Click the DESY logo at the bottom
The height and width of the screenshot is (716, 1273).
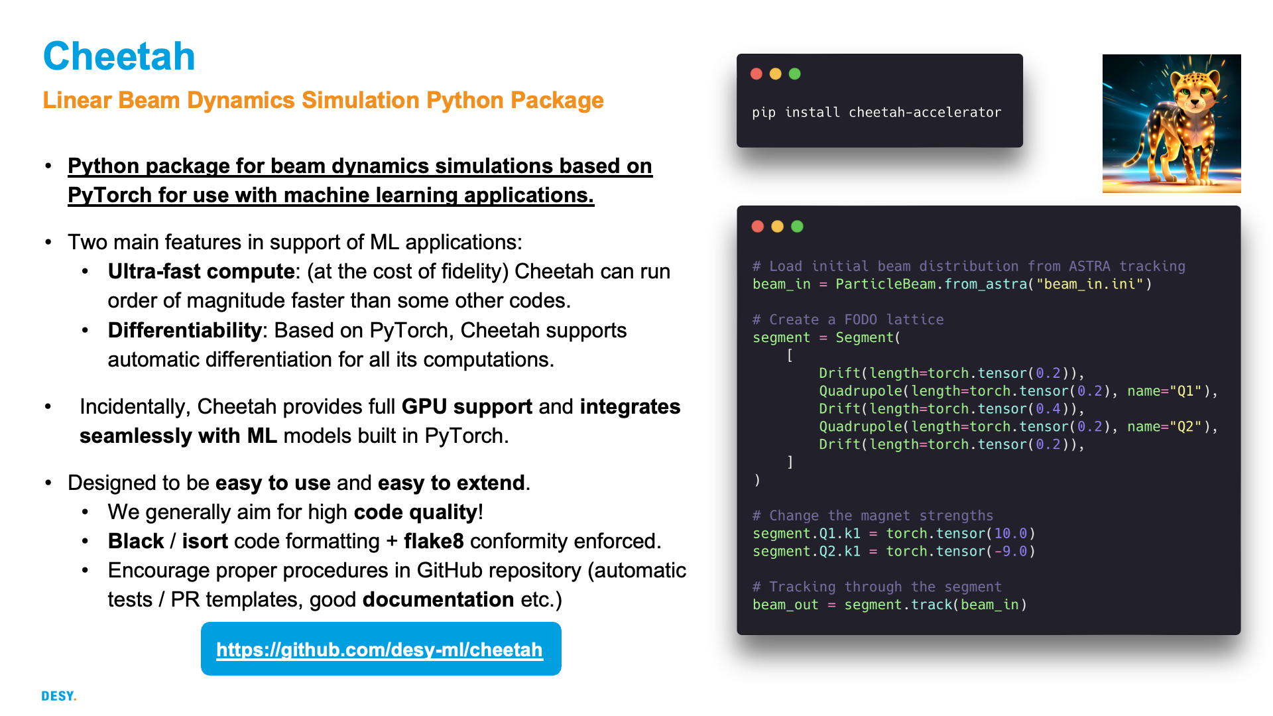coord(59,696)
